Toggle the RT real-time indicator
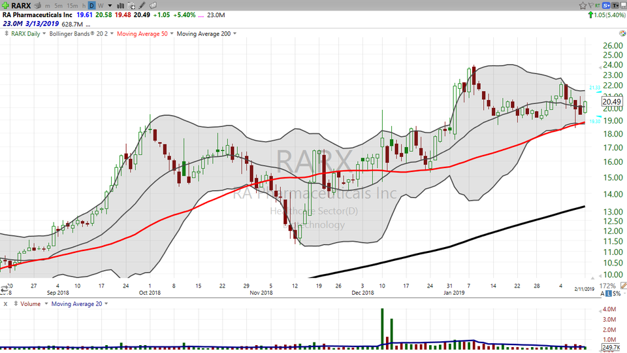 click(598, 5)
